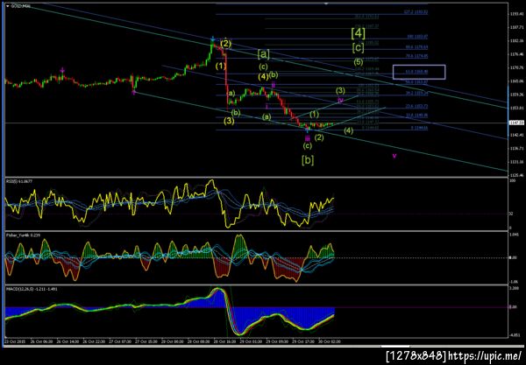
Task: Click the 1136.71 price axis value
Action: point(517,148)
